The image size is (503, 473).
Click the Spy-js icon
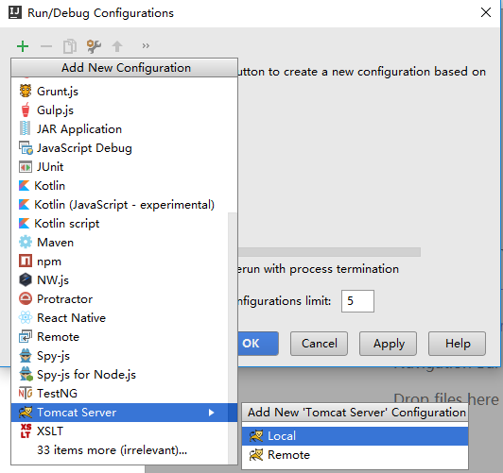coord(26,356)
